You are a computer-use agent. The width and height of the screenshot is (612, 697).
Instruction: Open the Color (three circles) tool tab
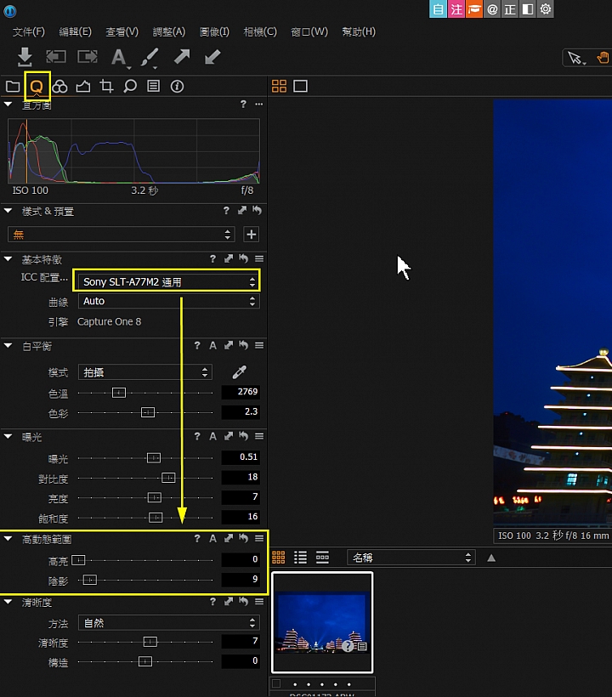coord(59,86)
